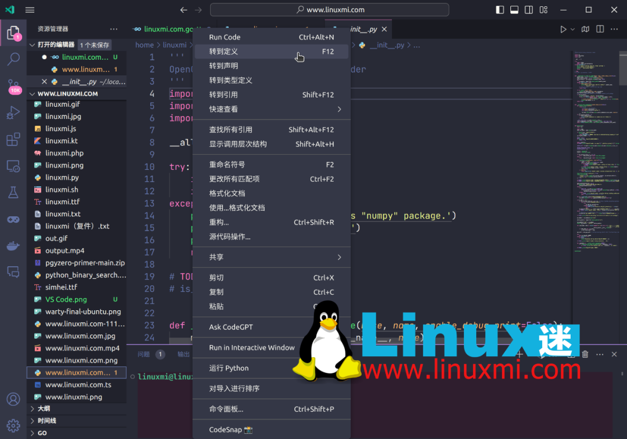Click 1 个未保存 badge
Image resolution: width=627 pixels, height=439 pixels.
coord(95,45)
